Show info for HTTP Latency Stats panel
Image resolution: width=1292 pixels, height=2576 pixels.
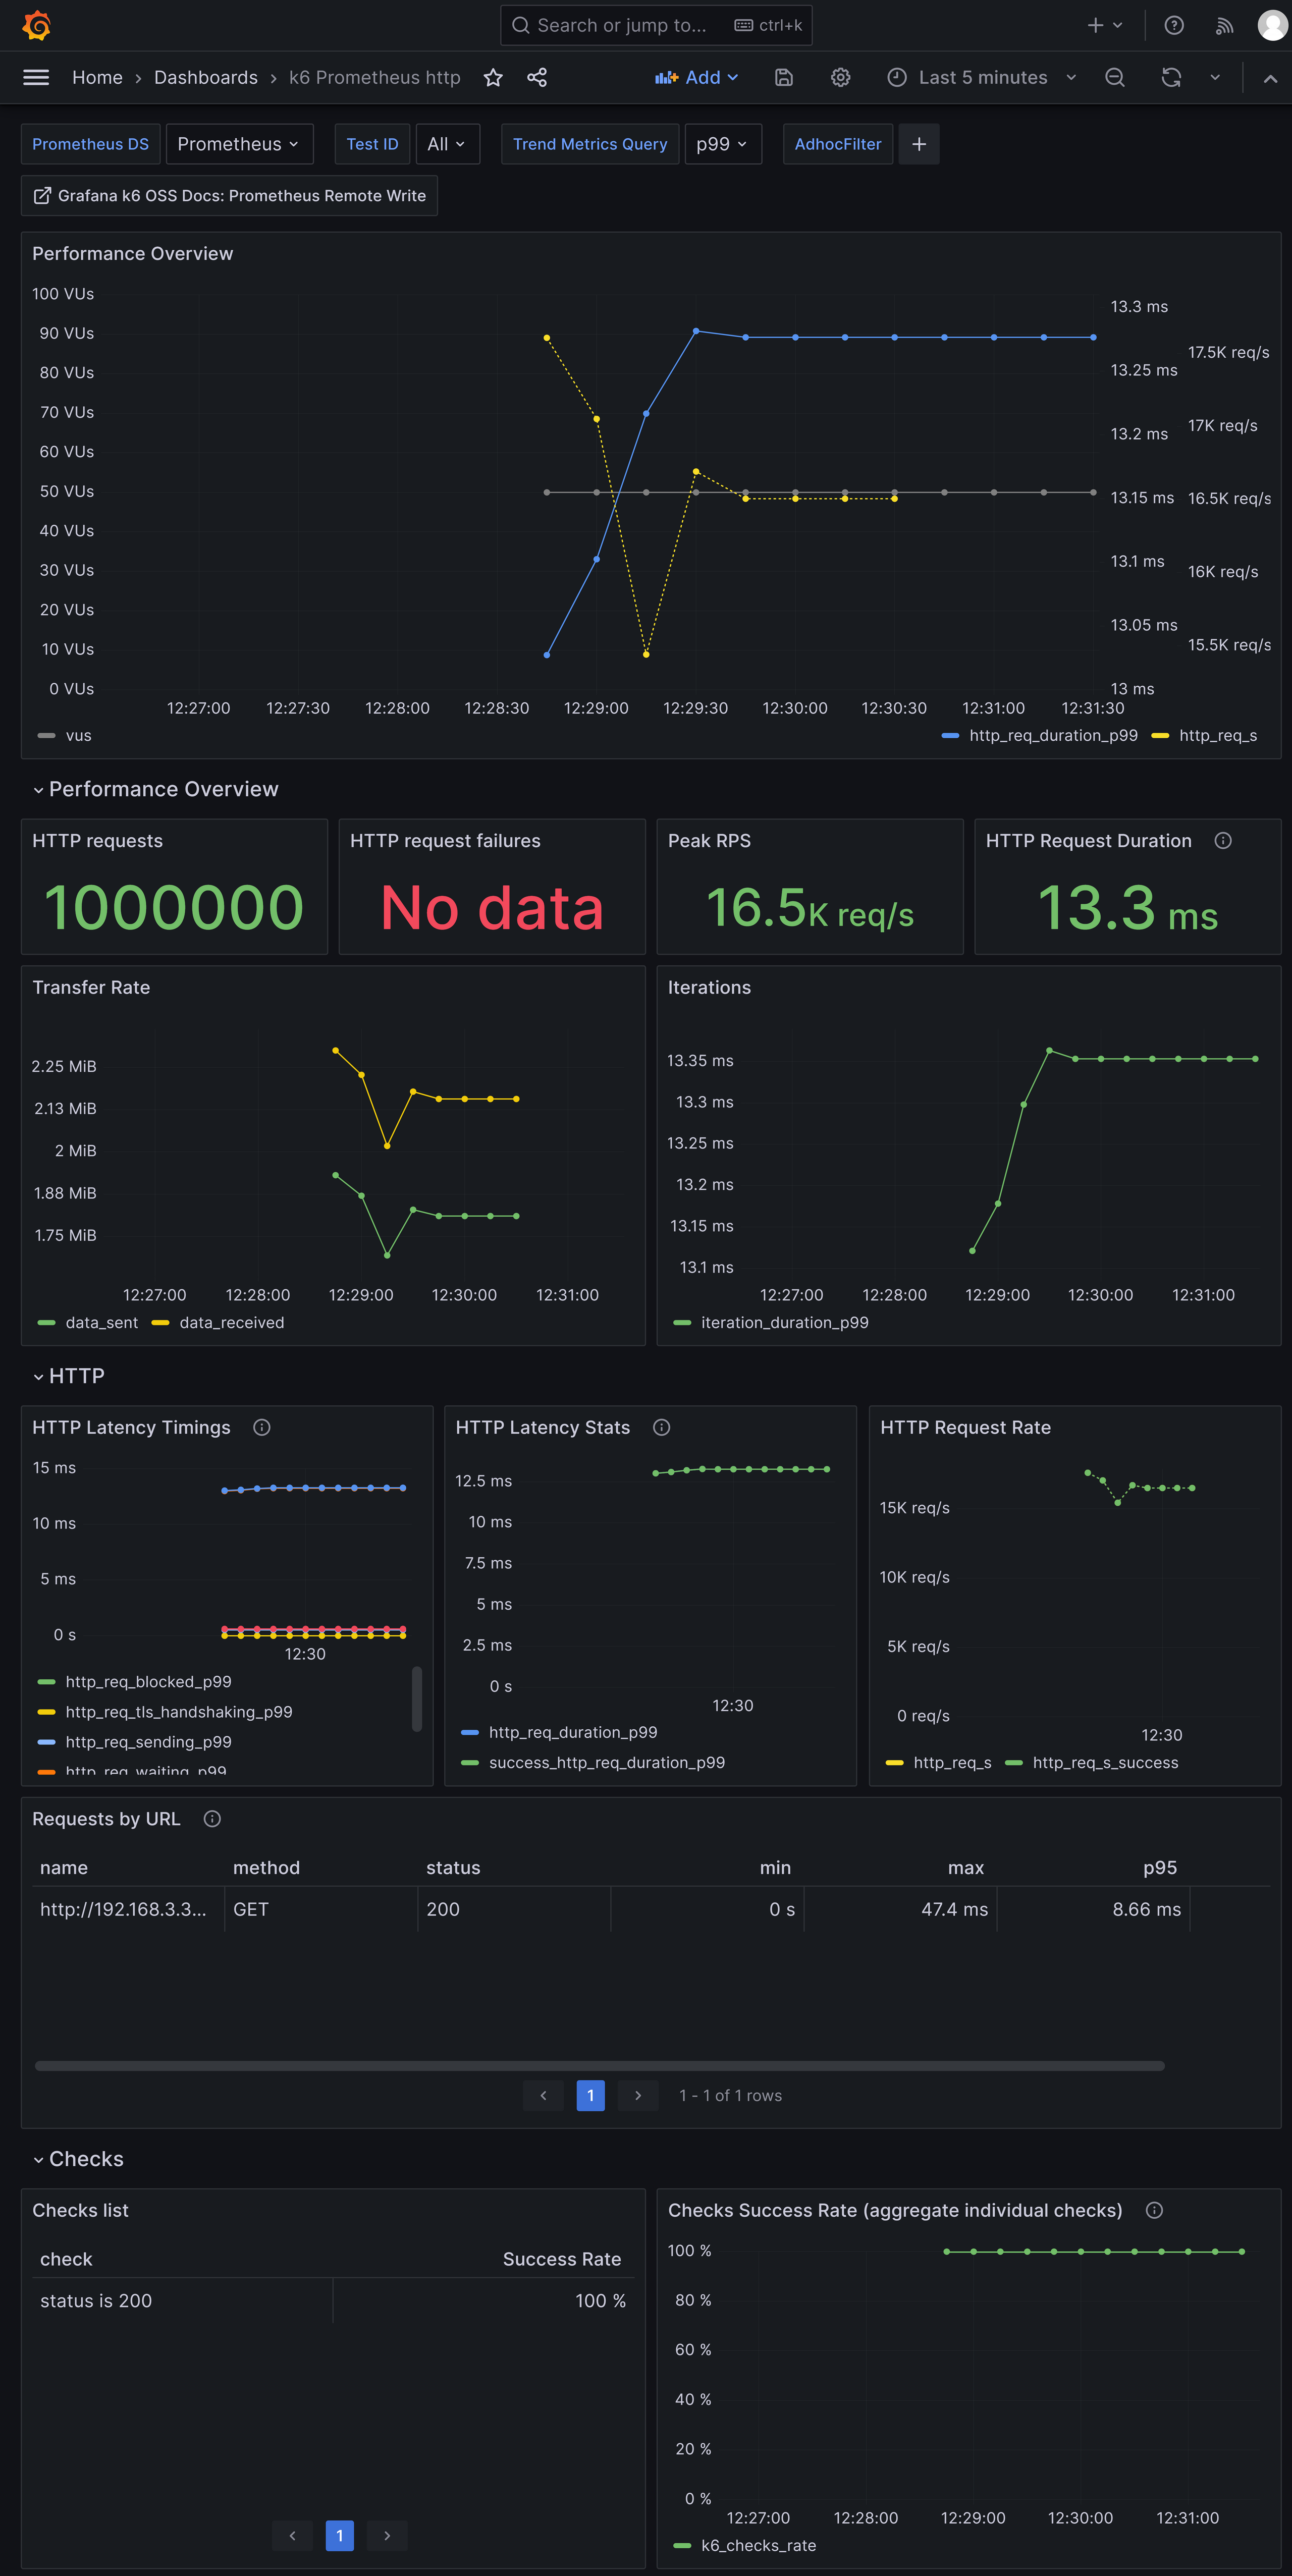(661, 1427)
